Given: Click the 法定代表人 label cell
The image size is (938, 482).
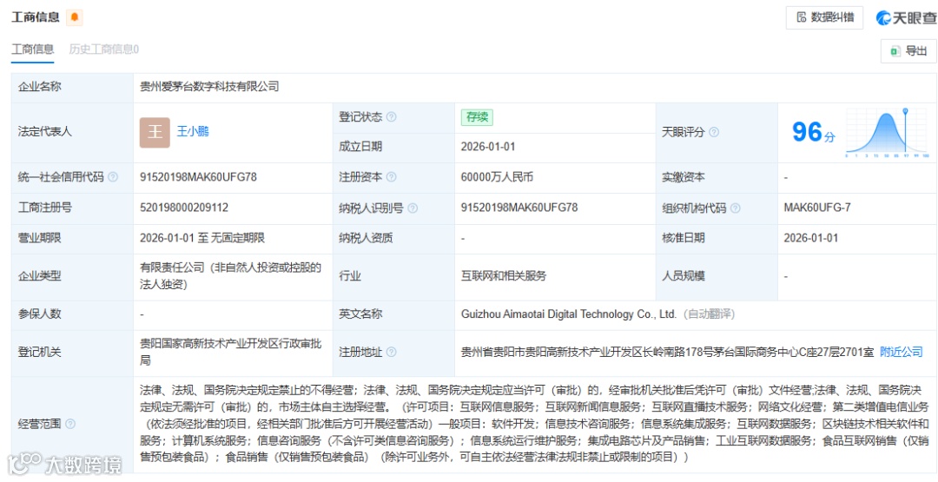Looking at the screenshot, I should click(x=72, y=132).
